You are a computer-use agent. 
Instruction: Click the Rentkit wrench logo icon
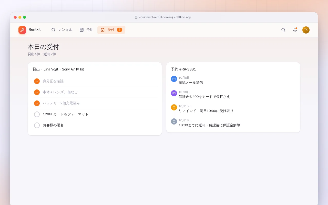tap(22, 30)
